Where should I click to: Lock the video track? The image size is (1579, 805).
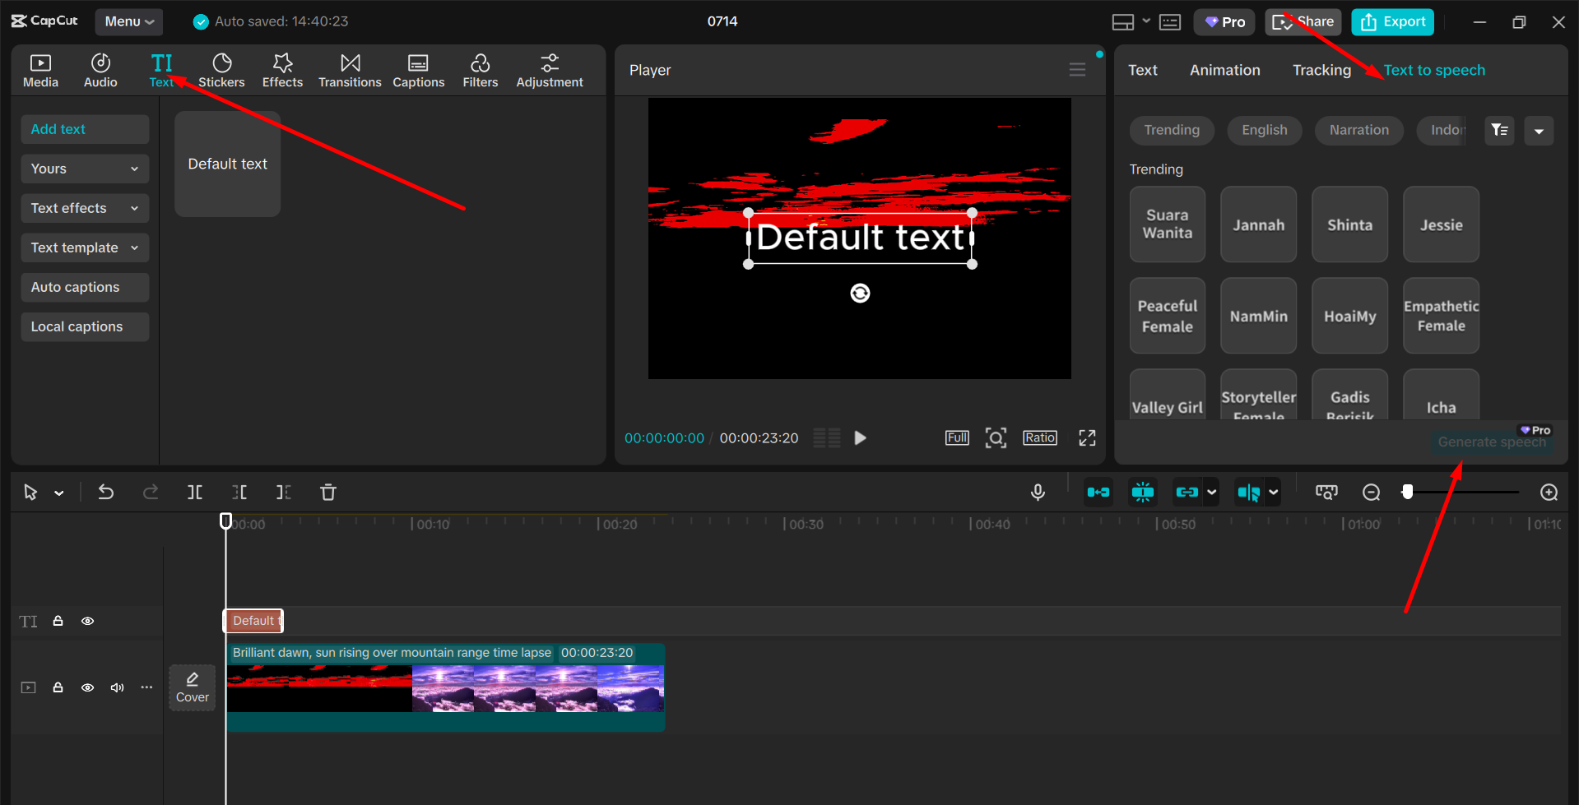[x=58, y=687]
